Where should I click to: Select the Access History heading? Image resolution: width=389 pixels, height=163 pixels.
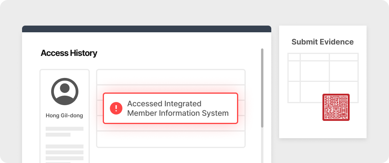point(69,53)
